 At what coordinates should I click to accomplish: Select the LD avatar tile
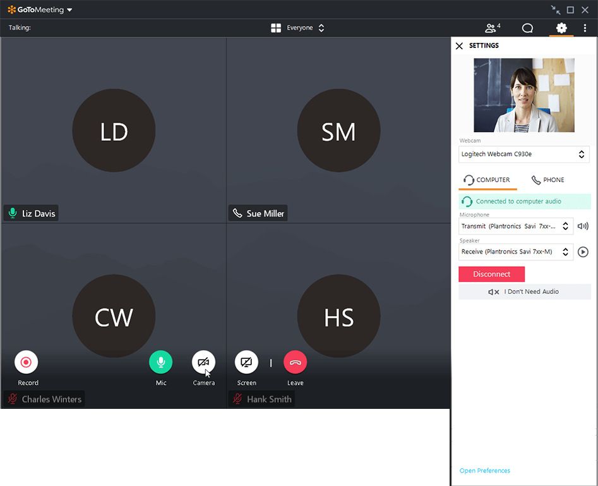[114, 131]
